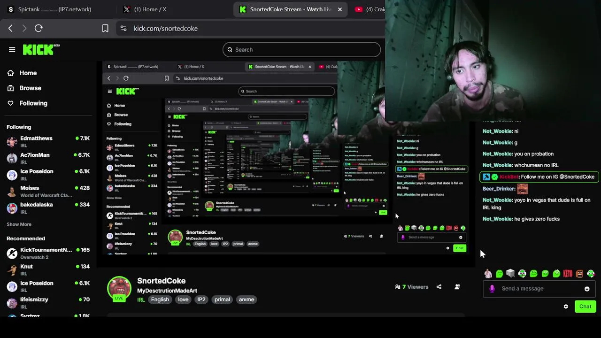Insert the man in pink shirt emote
This screenshot has height=338, width=601.
(x=488, y=274)
